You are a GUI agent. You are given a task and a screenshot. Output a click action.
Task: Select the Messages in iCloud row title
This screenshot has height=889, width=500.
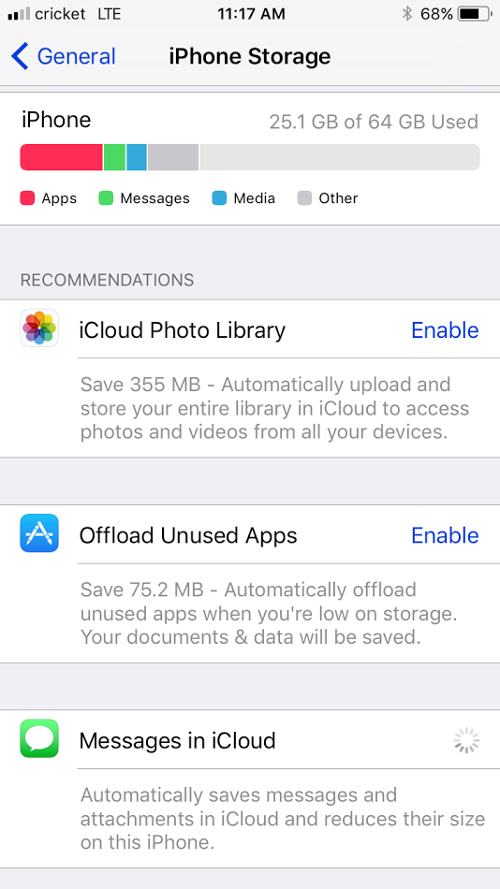[177, 740]
